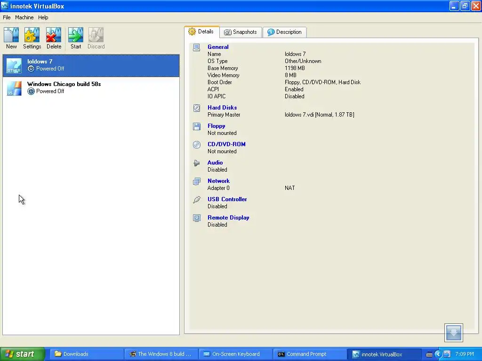Click the loldows 7 OTHER OS icon

tap(14, 65)
